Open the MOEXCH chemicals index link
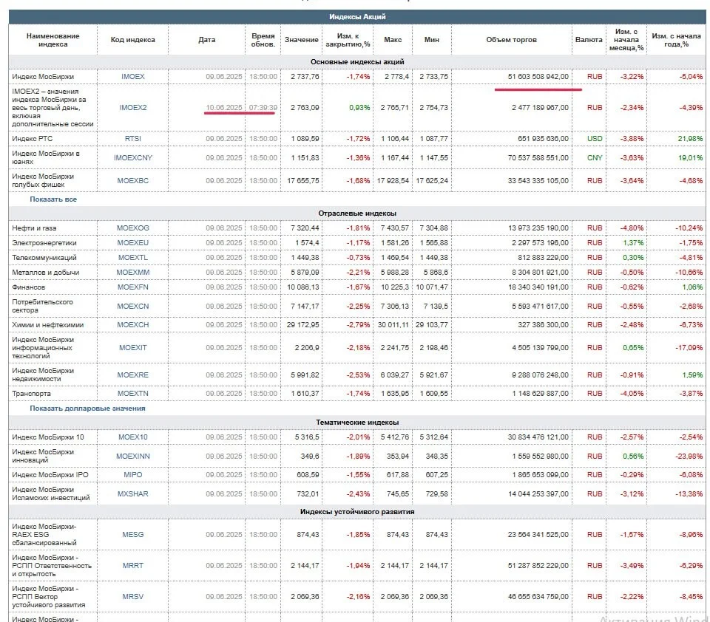Screen dimensions: 710x622 tap(132, 325)
